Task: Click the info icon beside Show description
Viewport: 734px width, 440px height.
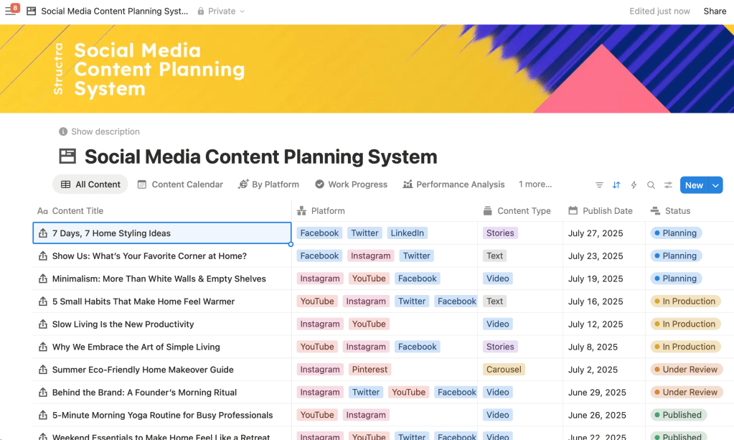Action: point(63,132)
